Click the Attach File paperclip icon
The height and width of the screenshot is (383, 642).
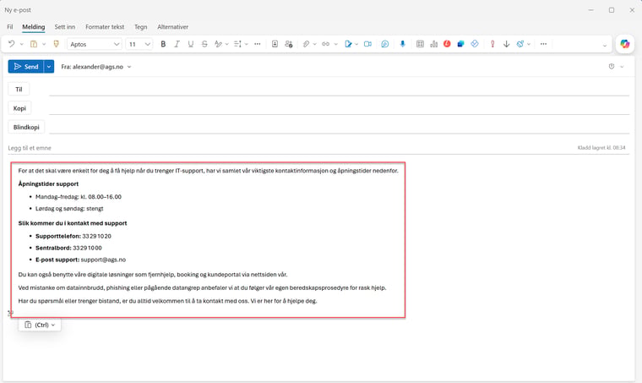pos(306,44)
